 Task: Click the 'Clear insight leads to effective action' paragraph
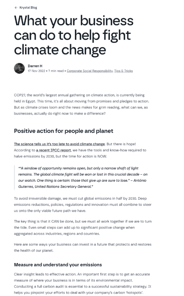[82, 283]
